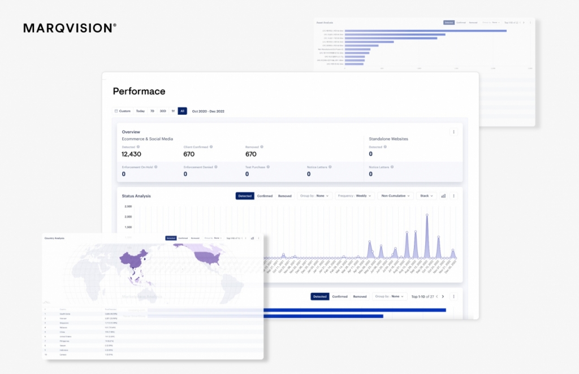
Task: Select the 1Y date range
Action: pyautogui.click(x=173, y=111)
